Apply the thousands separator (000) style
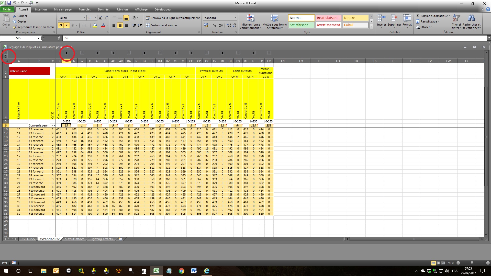Image resolution: width=491 pixels, height=276 pixels. click(221, 25)
